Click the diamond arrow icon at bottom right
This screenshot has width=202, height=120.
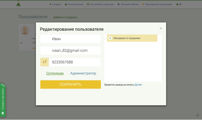pos(197,115)
